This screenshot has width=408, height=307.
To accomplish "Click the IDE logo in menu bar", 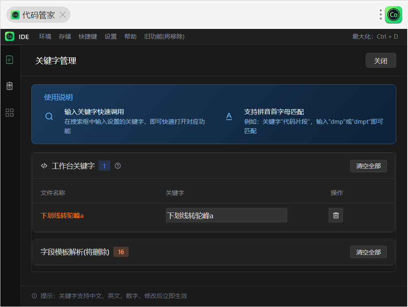I will [x=10, y=37].
